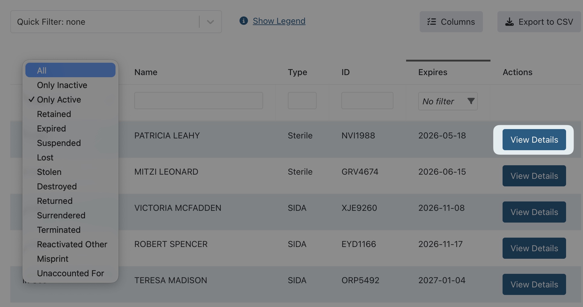Screen dimensions: 583x307
Task: Select 'All' in the status menu
Action: click(x=70, y=70)
